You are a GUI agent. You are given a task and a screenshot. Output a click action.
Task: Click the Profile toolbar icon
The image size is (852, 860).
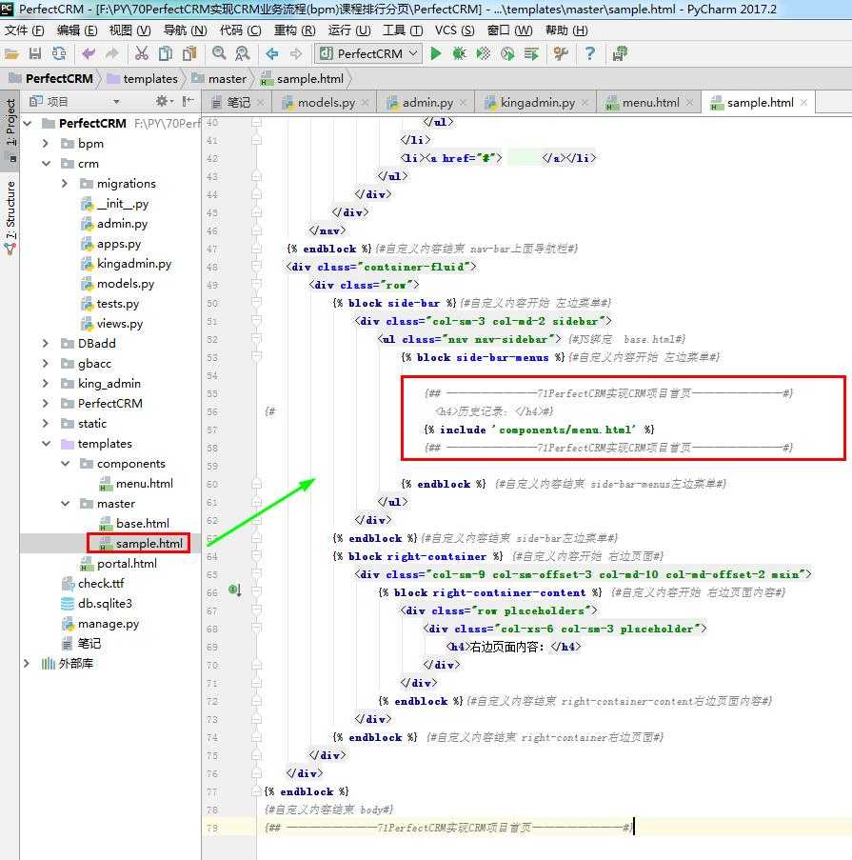pos(507,53)
